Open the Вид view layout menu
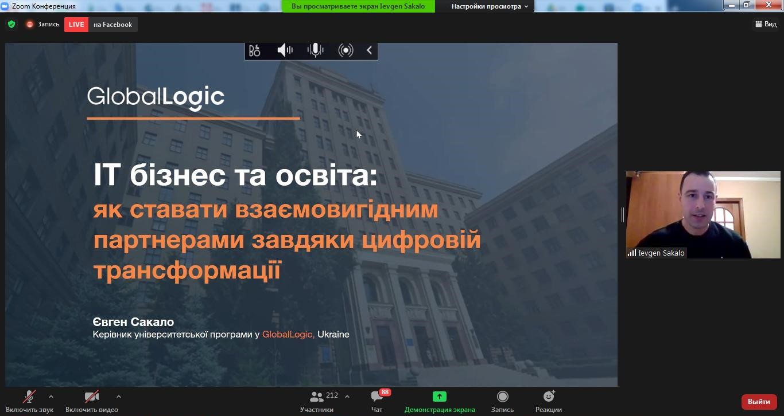784x416 pixels. tap(766, 24)
